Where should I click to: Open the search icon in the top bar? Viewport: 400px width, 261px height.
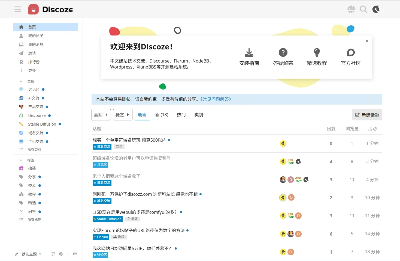coord(363,9)
